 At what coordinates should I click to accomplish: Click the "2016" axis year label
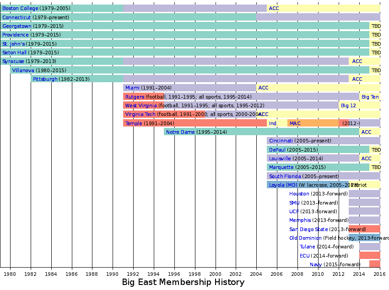pos(379,274)
